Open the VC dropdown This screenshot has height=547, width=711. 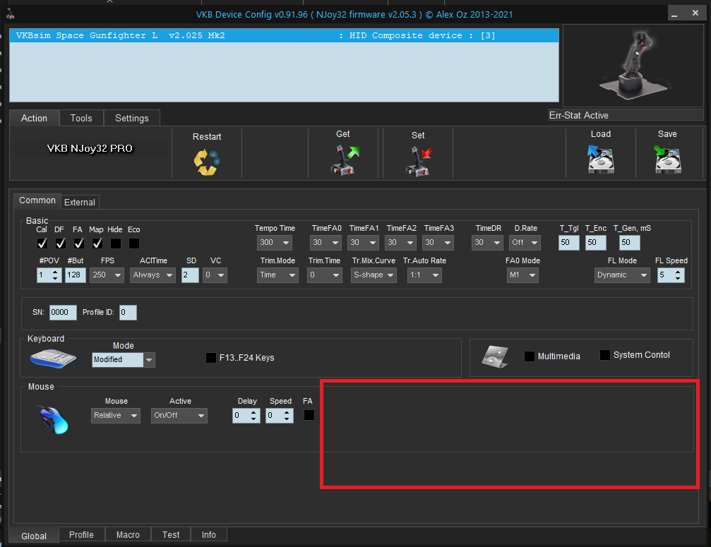pyautogui.click(x=215, y=275)
